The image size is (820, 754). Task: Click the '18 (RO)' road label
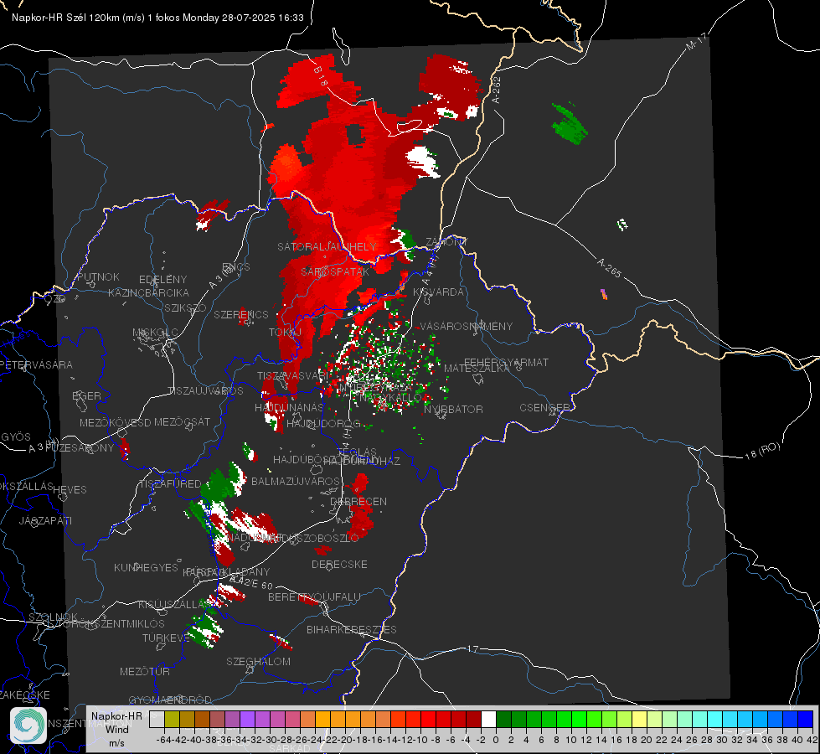click(762, 452)
